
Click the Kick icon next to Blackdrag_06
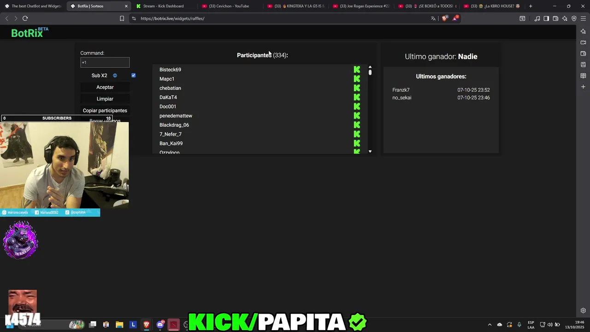(357, 125)
